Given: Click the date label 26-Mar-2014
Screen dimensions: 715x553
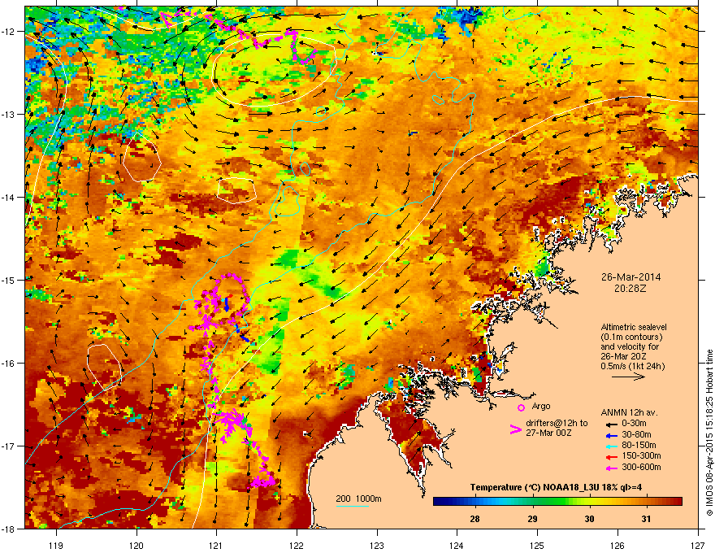Looking at the screenshot, I should click(x=630, y=277).
